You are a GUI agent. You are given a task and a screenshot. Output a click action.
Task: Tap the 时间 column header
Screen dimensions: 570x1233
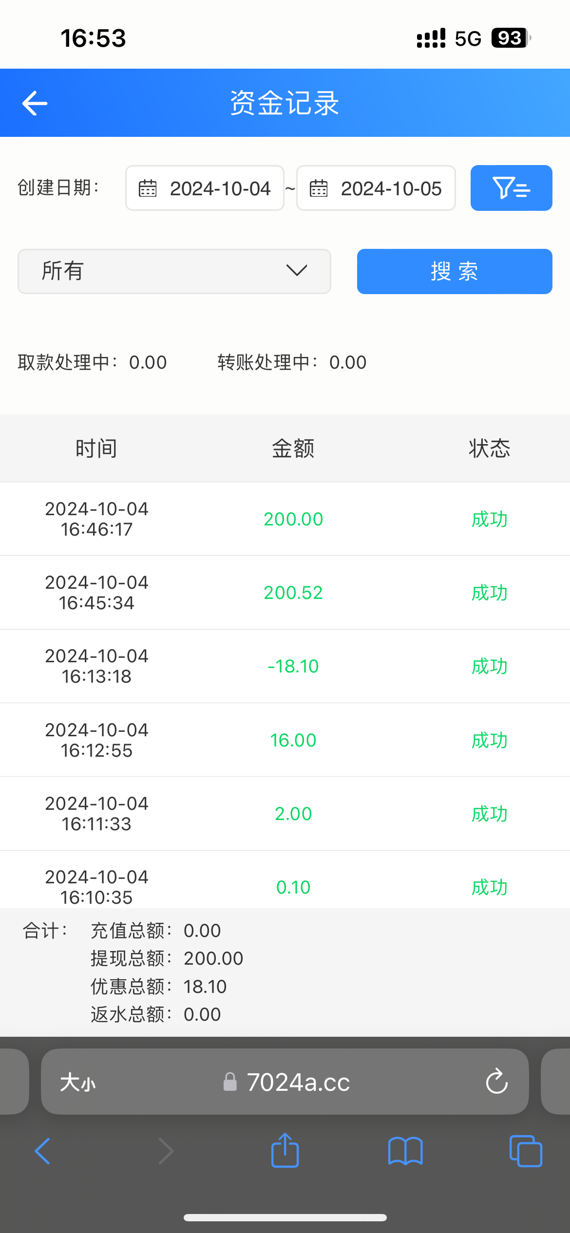coord(96,448)
